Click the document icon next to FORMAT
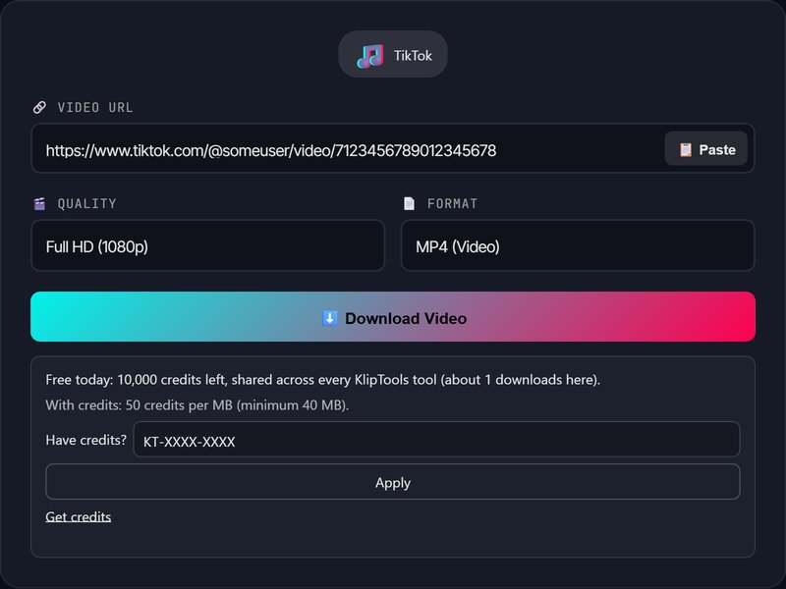Viewport: 786px width, 589px height. point(409,203)
